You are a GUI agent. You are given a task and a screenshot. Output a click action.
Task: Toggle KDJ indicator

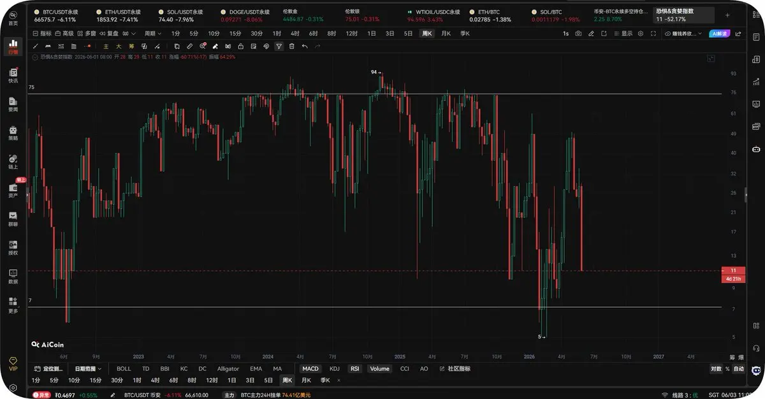(x=335, y=368)
